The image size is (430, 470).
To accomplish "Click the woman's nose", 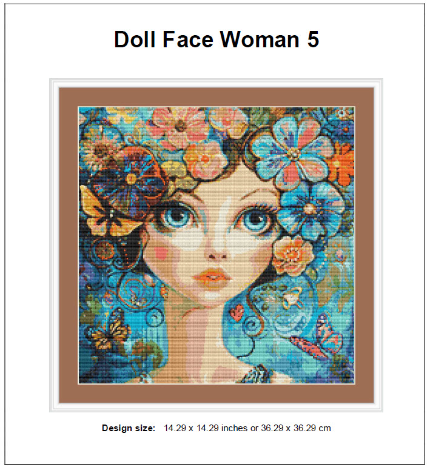I will (217, 253).
